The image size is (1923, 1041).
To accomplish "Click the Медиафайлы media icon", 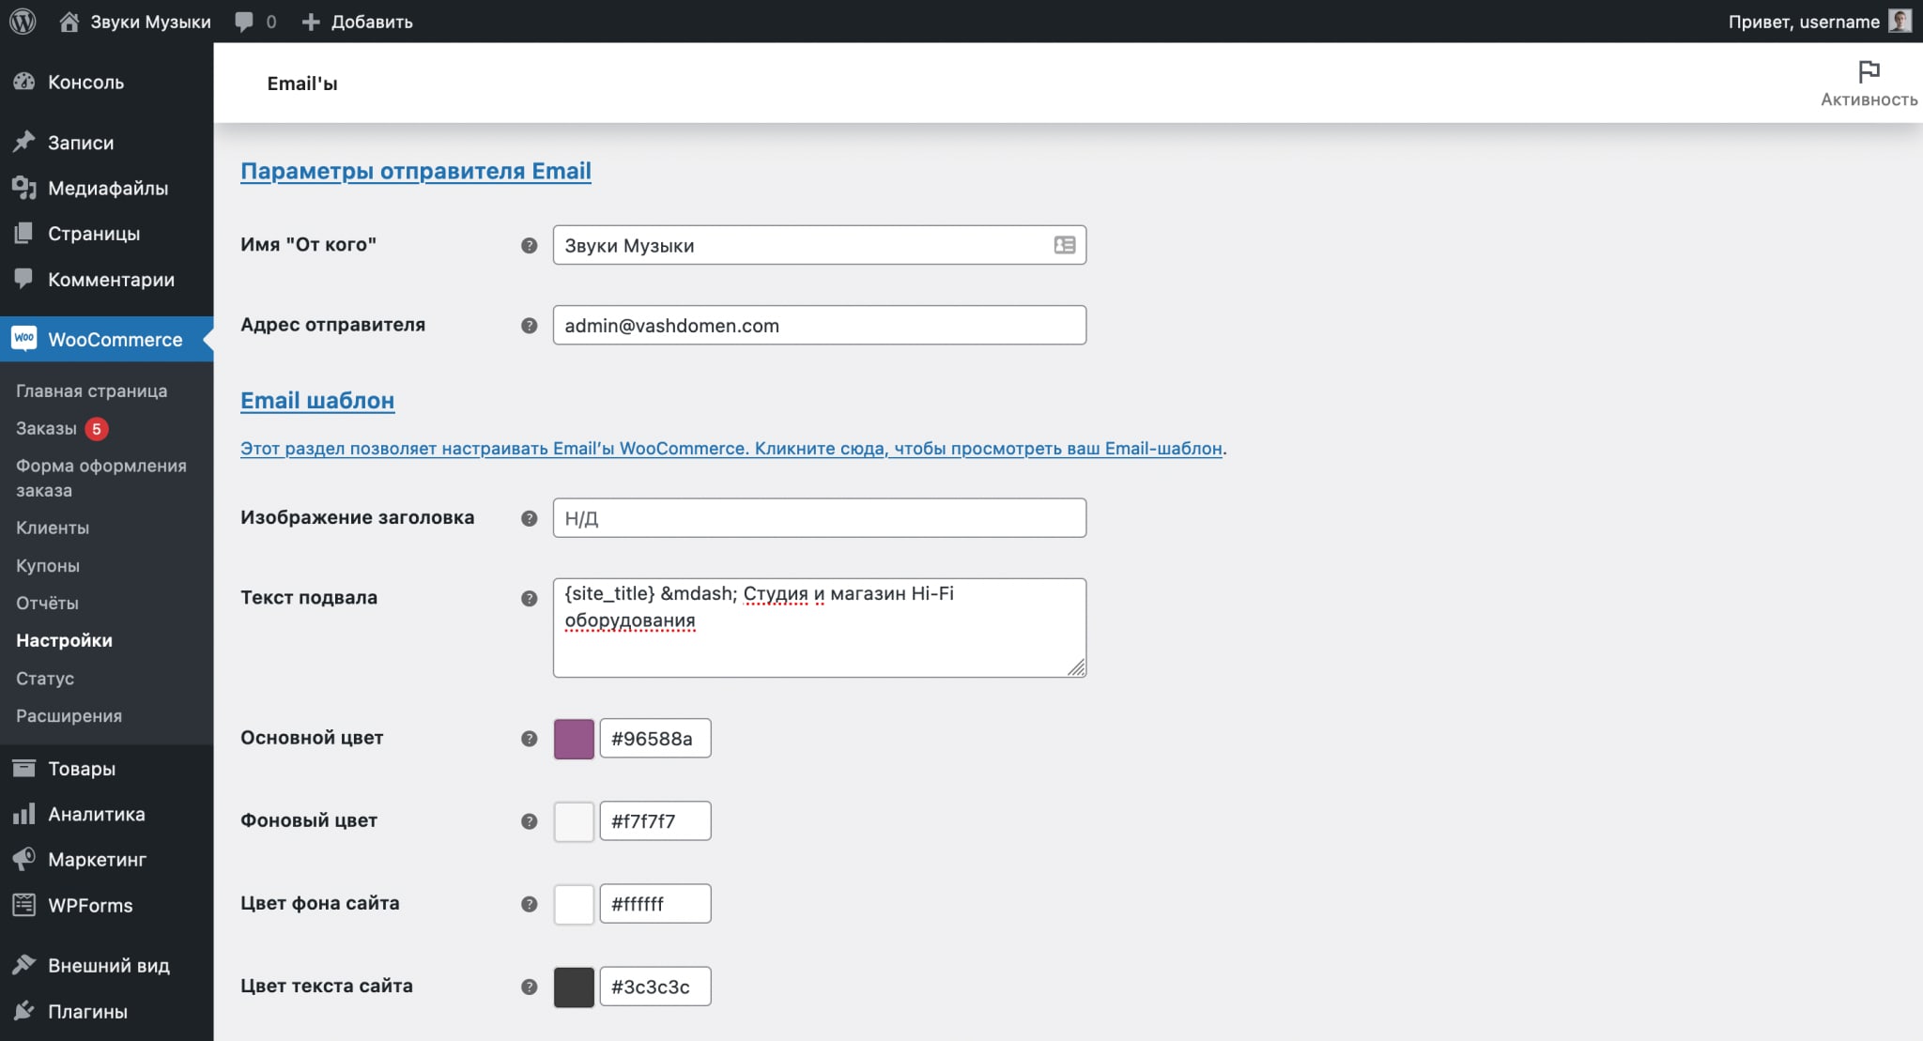I will pyautogui.click(x=24, y=188).
